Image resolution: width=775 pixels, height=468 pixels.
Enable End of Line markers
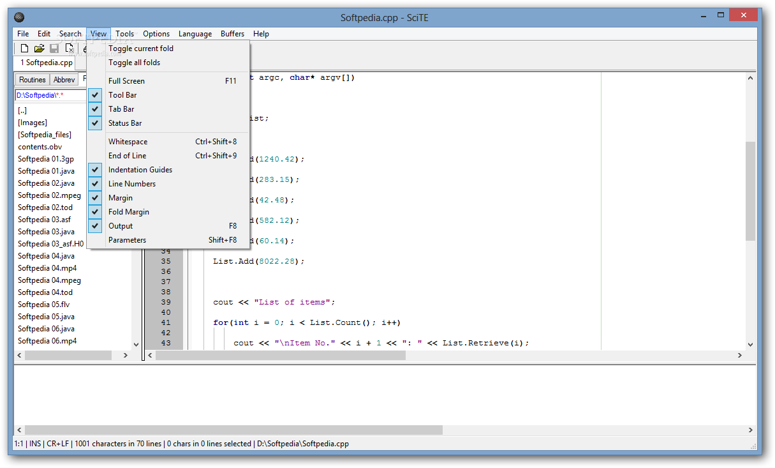click(x=168, y=156)
